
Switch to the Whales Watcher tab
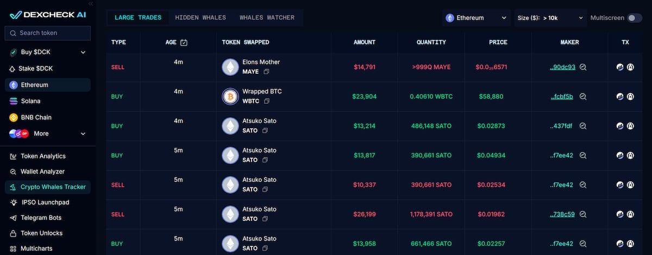tap(267, 18)
